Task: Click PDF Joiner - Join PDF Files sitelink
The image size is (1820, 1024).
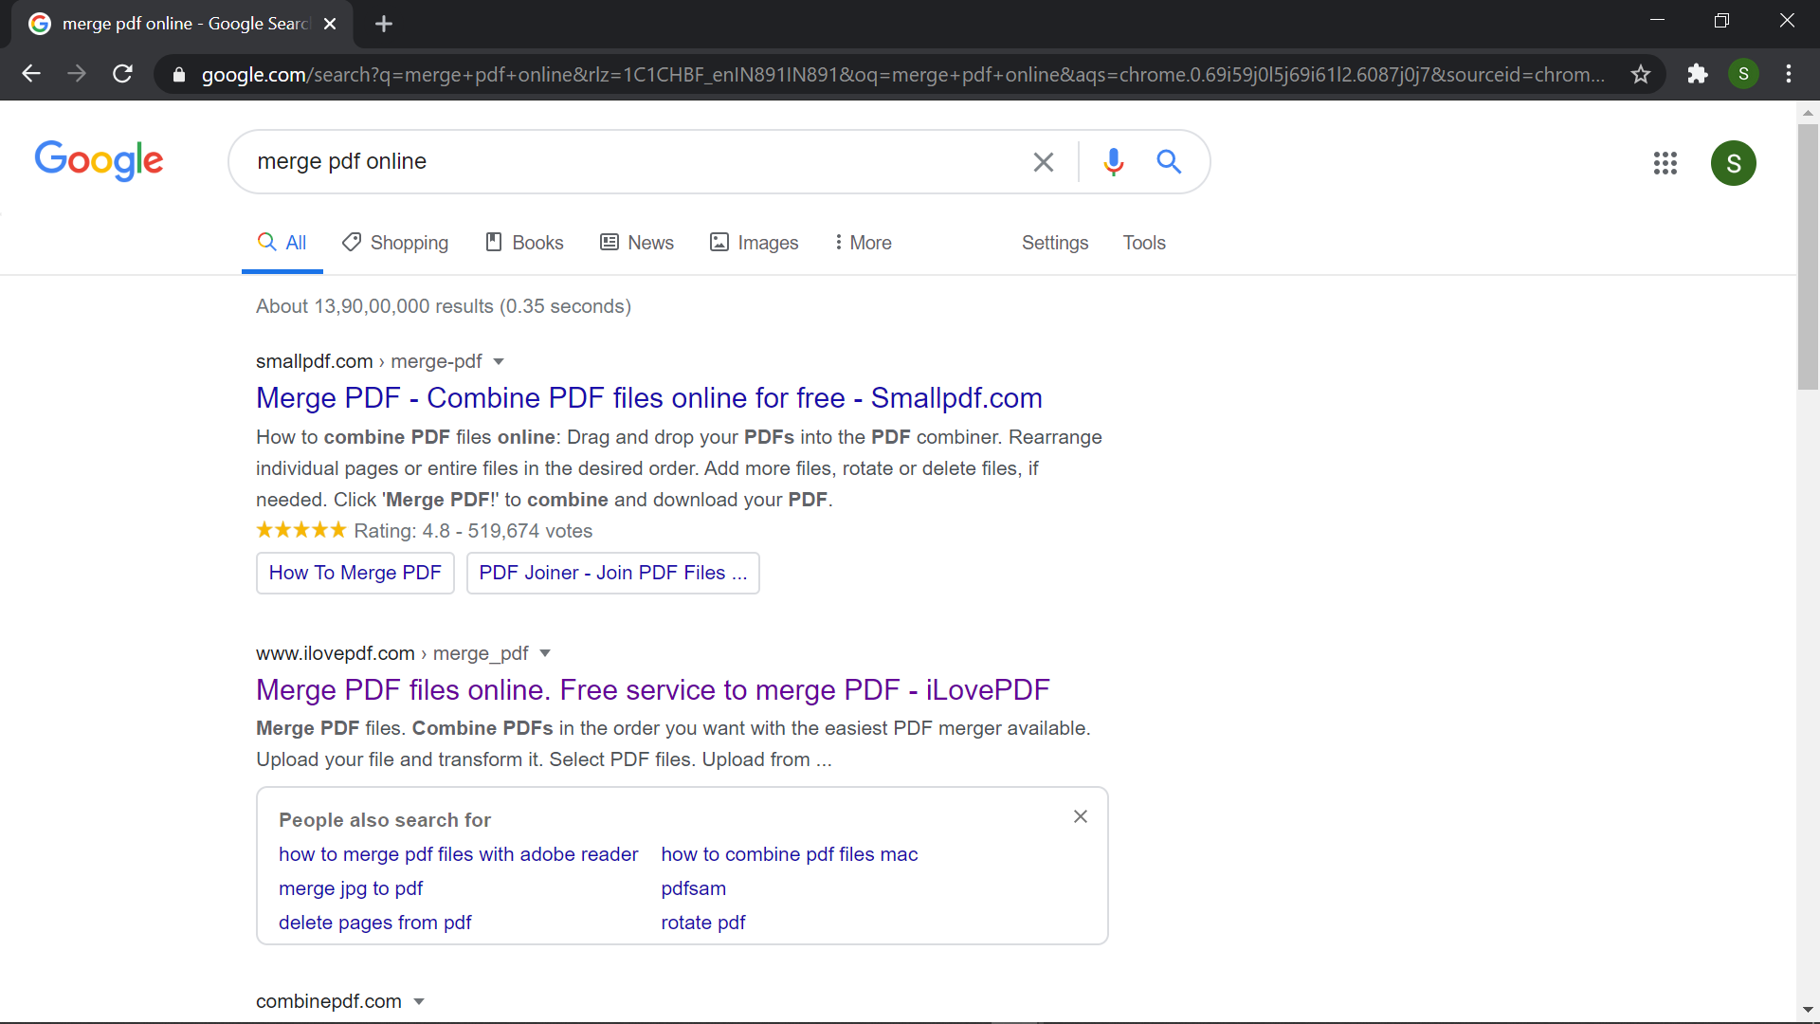Action: coord(613,573)
